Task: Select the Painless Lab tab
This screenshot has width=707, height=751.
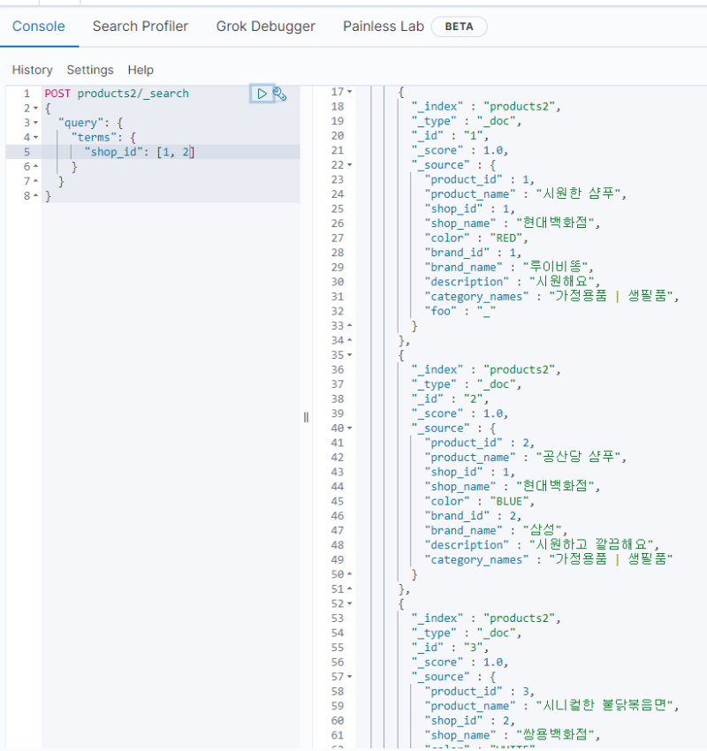Action: click(383, 27)
